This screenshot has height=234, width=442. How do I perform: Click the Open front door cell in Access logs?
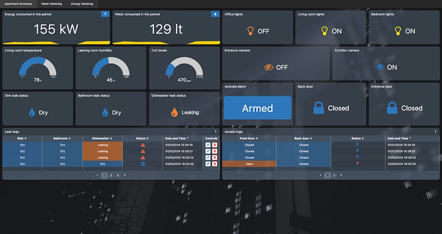pyautogui.click(x=249, y=164)
